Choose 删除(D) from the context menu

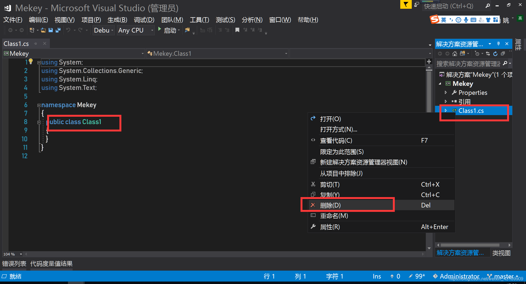[x=381, y=205]
